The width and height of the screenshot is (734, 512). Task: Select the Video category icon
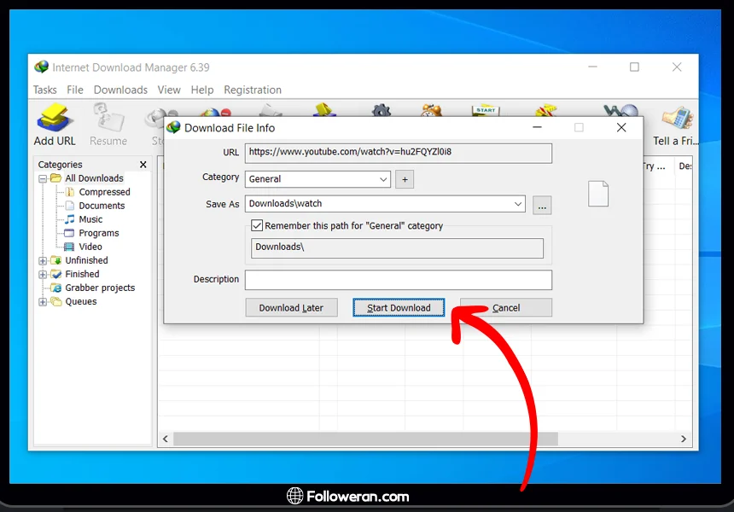70,247
